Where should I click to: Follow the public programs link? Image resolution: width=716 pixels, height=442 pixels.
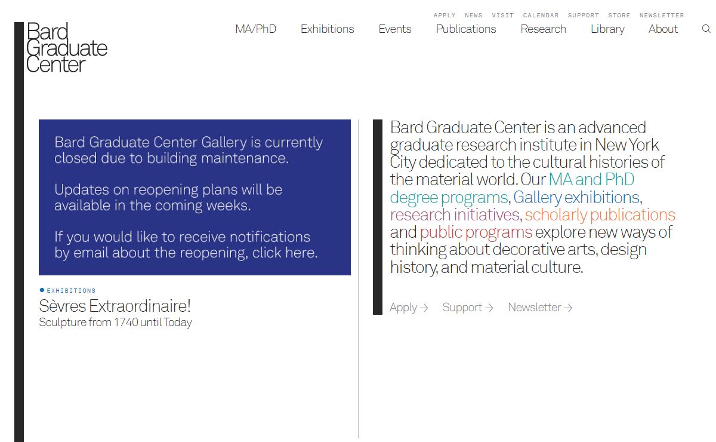click(x=476, y=232)
